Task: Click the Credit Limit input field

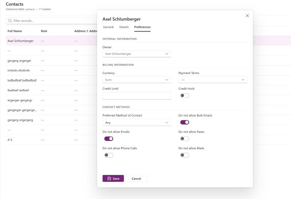Action: [137, 96]
